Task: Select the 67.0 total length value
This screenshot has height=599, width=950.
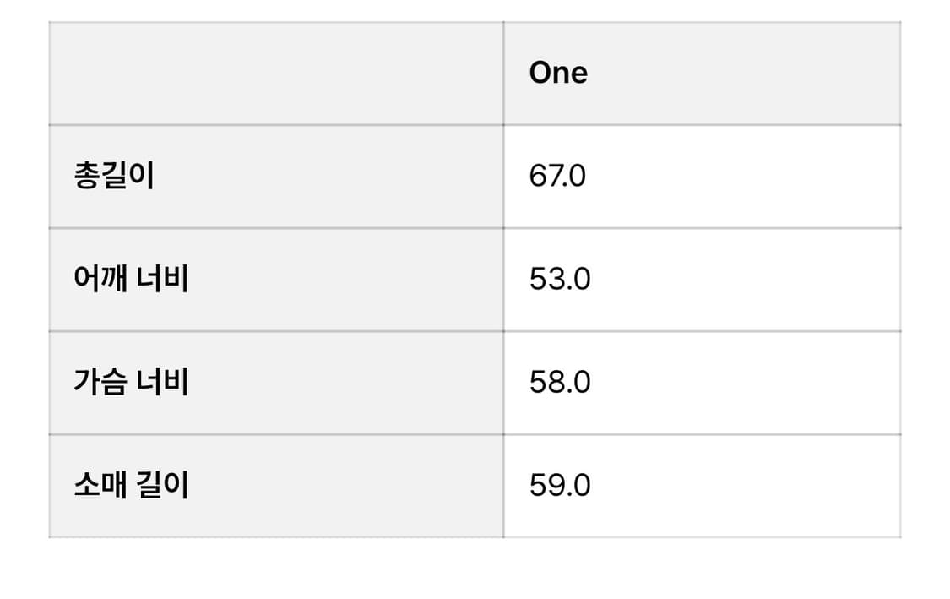Action: 557,177
